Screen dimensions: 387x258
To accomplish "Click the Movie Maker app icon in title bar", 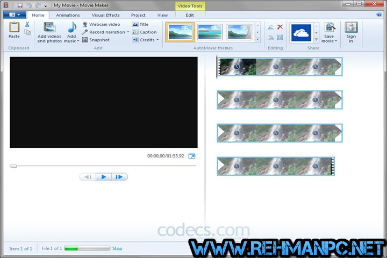I will pos(6,5).
